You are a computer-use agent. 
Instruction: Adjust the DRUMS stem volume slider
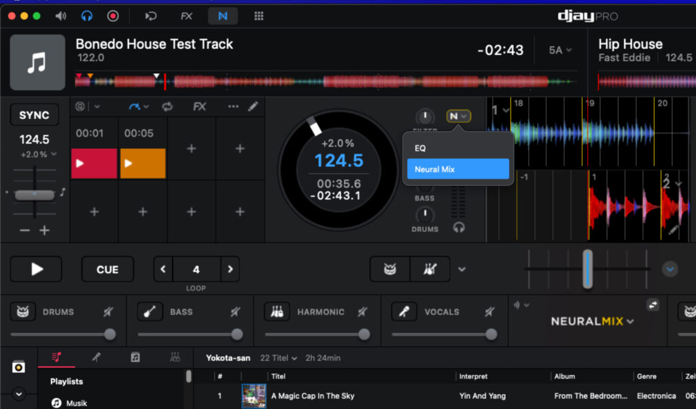tap(109, 334)
